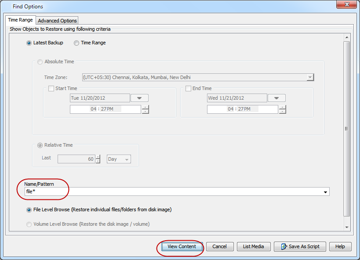
Task: Click inside the Name/Pattern text field
Action: point(171,192)
